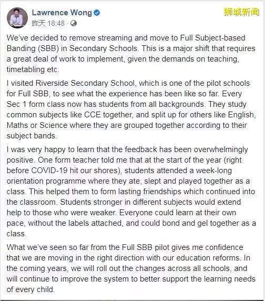This screenshot has height=301, width=265.
Task: Click the blue verified badge icon
Action: tap(97, 13)
